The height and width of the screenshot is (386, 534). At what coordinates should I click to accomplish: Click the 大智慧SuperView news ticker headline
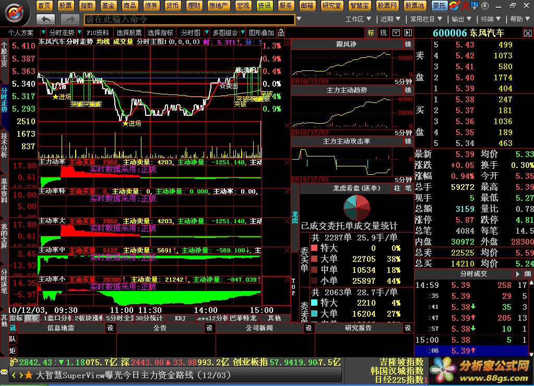[133, 376]
